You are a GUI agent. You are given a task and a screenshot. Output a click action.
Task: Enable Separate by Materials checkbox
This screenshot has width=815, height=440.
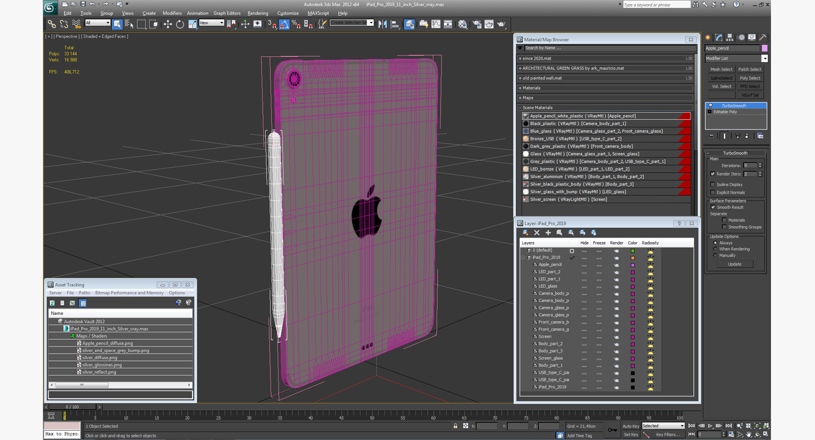724,220
